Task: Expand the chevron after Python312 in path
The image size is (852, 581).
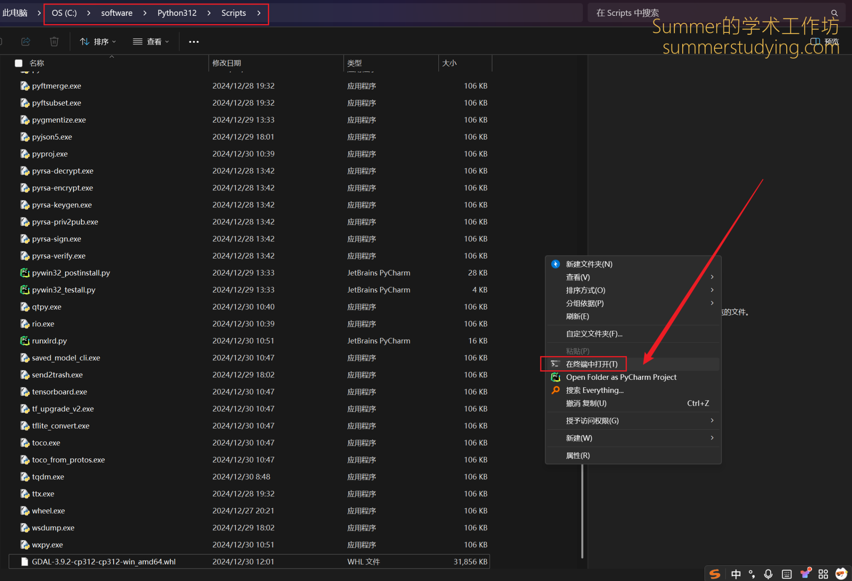Action: click(x=209, y=13)
